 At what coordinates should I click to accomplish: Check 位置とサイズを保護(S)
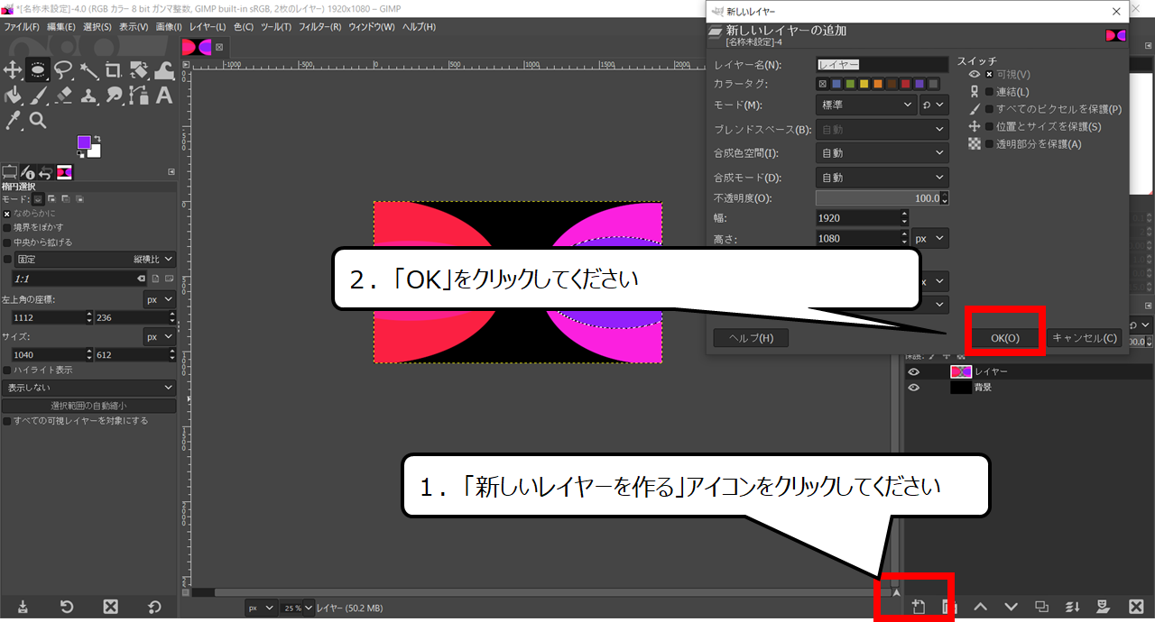[989, 127]
